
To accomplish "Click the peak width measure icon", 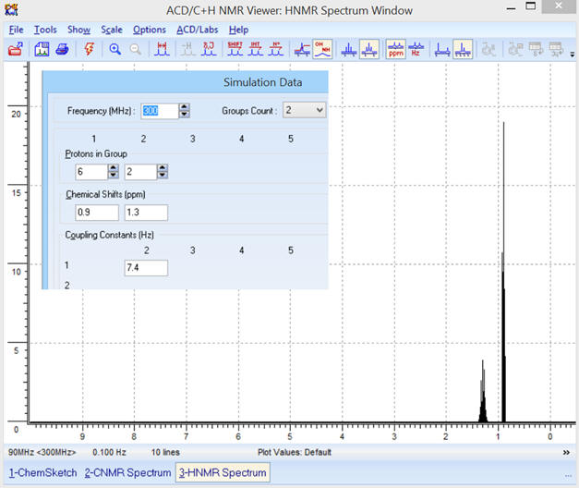I will coord(162,49).
